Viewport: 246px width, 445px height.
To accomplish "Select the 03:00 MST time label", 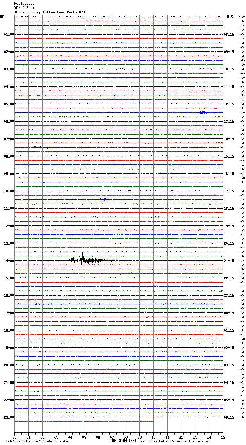I will [9, 69].
